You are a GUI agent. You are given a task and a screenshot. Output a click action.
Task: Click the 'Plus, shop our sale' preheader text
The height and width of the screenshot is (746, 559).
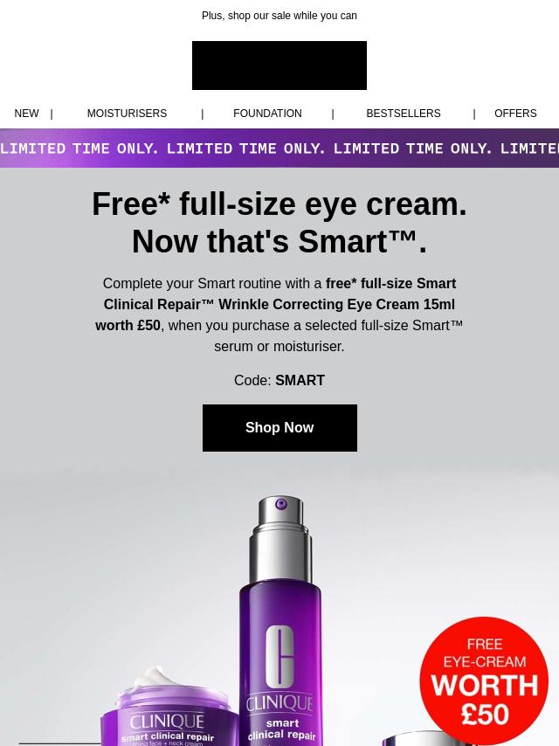coord(279,16)
